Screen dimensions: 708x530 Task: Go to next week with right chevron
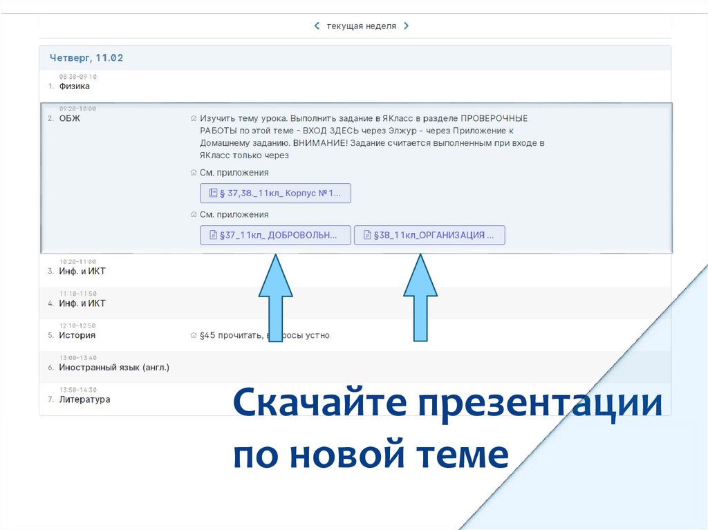(406, 26)
